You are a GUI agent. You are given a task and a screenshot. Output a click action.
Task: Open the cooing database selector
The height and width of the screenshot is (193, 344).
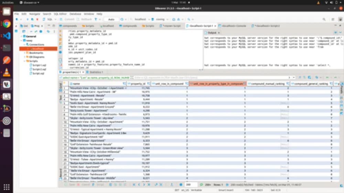pos(160,19)
